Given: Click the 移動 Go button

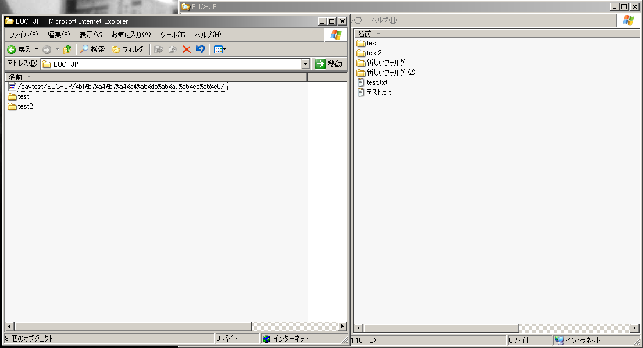Looking at the screenshot, I should (x=329, y=64).
